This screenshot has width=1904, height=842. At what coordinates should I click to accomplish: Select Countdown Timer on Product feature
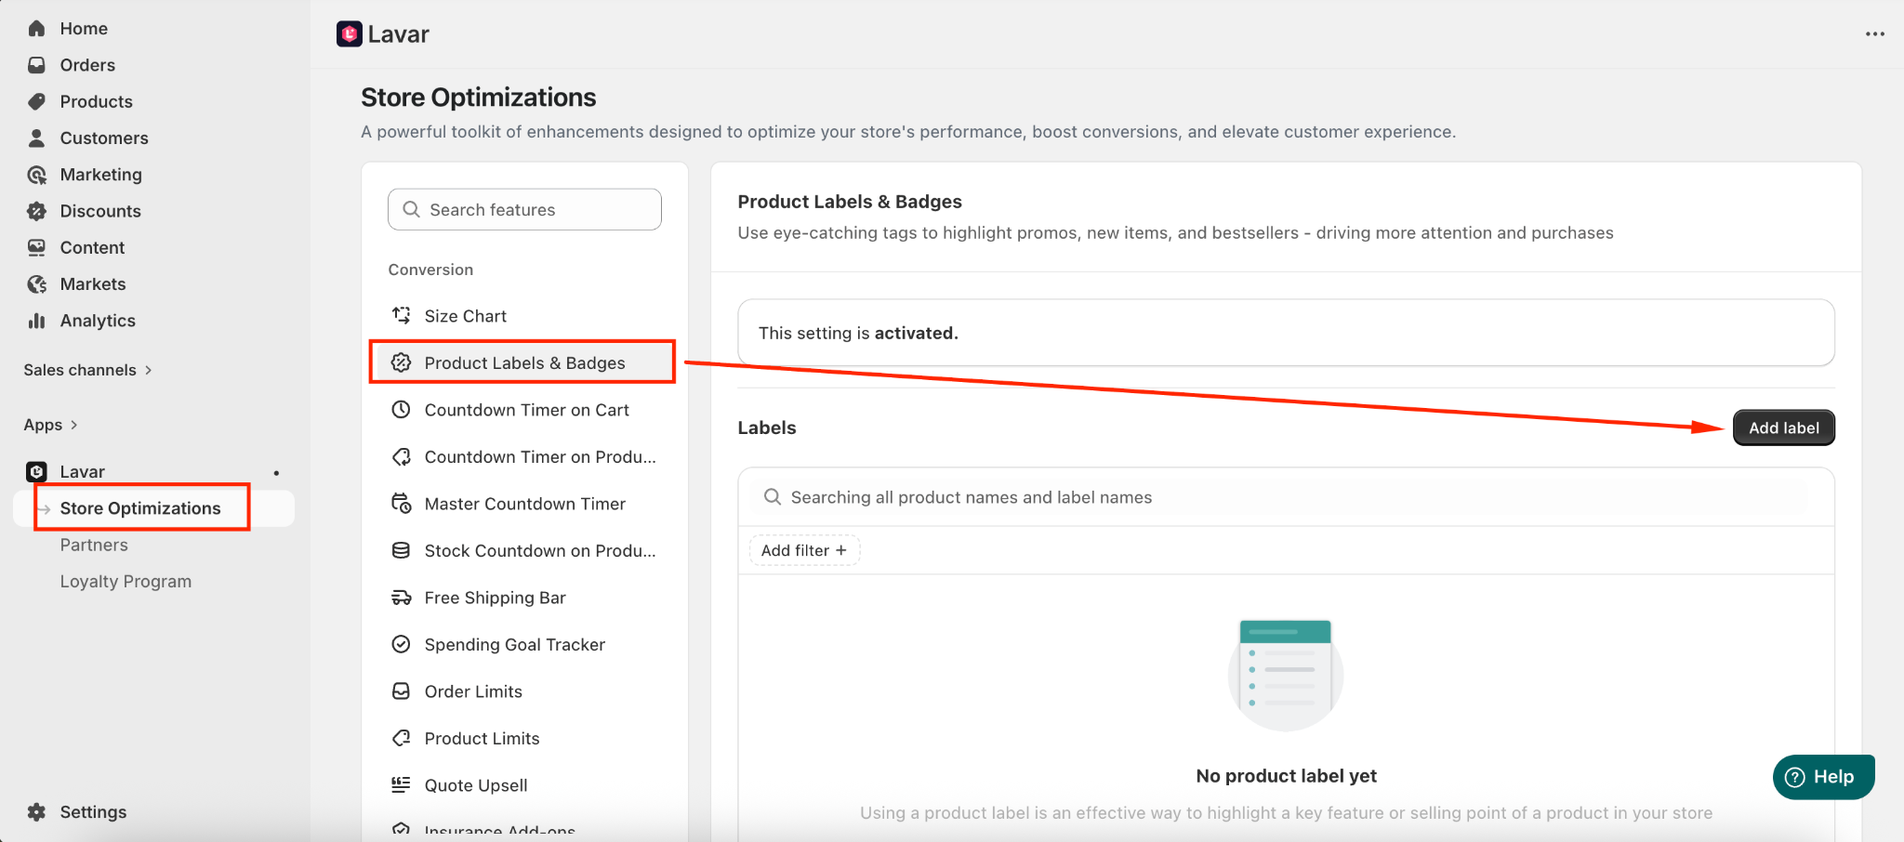click(523, 457)
